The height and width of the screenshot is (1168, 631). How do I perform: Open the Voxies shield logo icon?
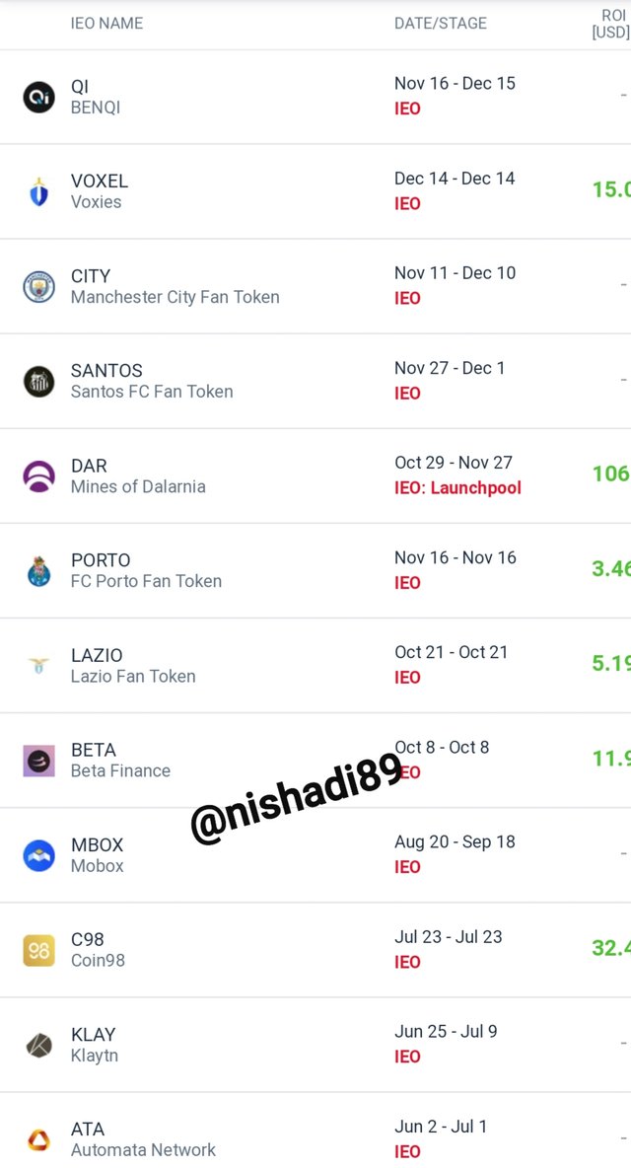pyautogui.click(x=38, y=192)
